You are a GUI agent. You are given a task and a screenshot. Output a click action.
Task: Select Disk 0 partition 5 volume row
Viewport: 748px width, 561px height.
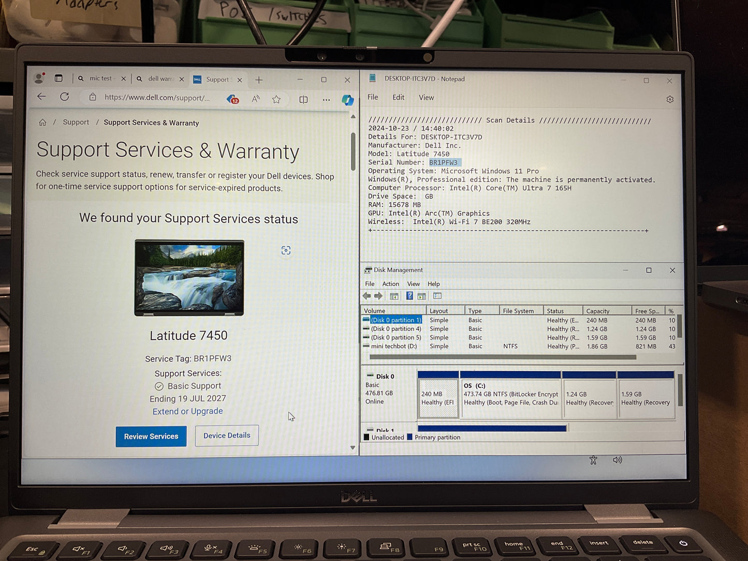coord(518,337)
